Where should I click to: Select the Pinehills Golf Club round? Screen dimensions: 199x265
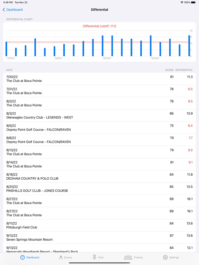tap(99, 189)
